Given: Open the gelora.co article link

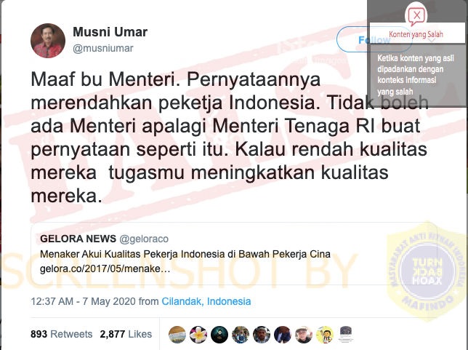Looking at the screenshot, I should pyautogui.click(x=105, y=269).
